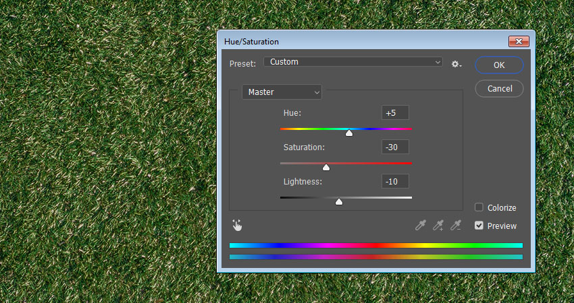Expand the Master channel dropdown
The height and width of the screenshot is (303, 574).
click(x=282, y=92)
